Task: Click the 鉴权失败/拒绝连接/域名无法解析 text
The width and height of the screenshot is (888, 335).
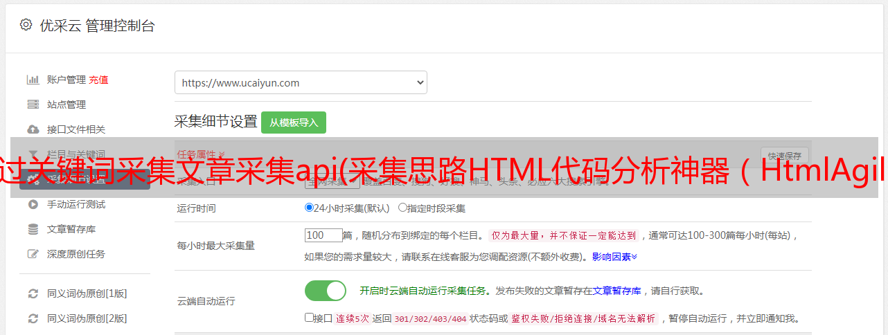Action: [583, 318]
